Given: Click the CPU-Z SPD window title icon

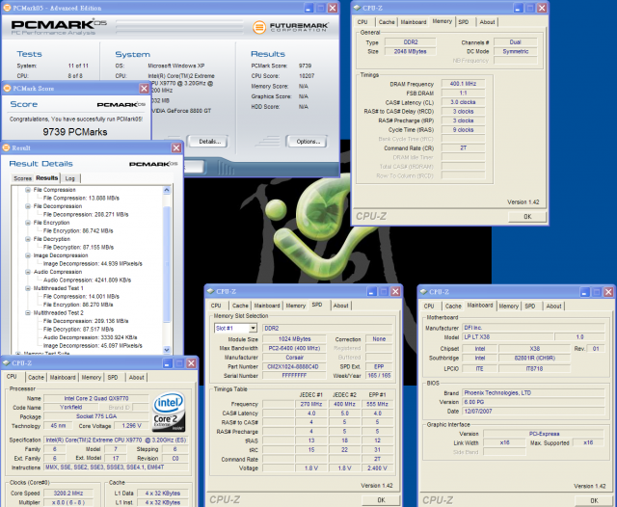Looking at the screenshot, I should [x=210, y=291].
